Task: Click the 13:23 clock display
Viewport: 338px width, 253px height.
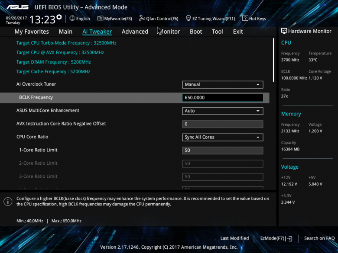Action: 42,20
